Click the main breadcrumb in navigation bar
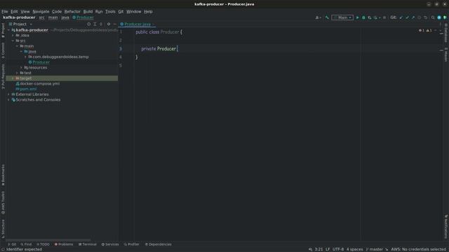449x252 pixels. click(53, 17)
